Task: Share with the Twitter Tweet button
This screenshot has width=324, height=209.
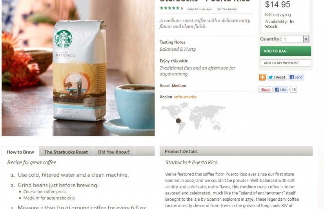Action: coord(277,77)
